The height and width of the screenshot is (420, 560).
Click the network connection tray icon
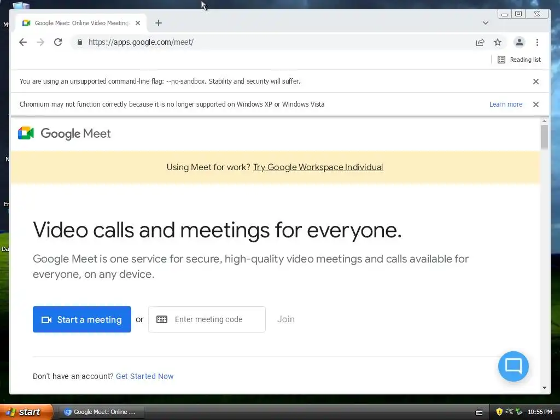[x=509, y=412]
